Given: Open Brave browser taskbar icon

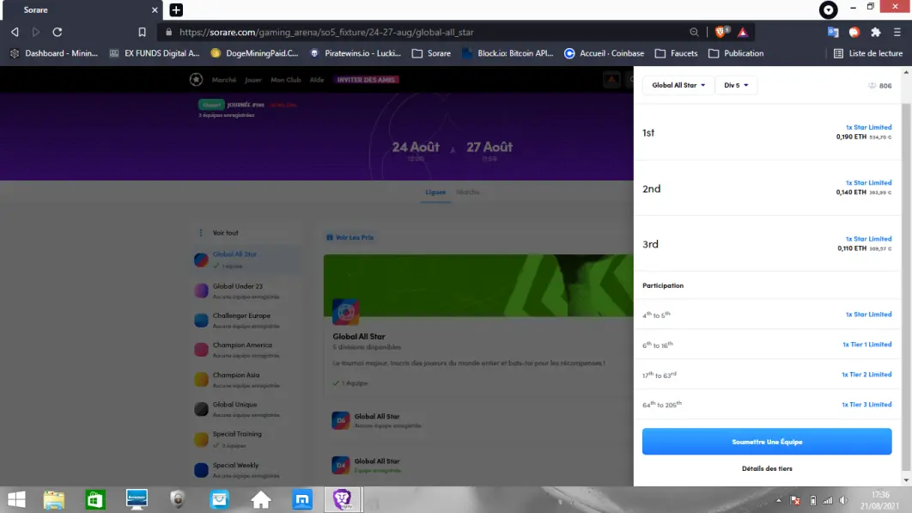Looking at the screenshot, I should coord(344,499).
